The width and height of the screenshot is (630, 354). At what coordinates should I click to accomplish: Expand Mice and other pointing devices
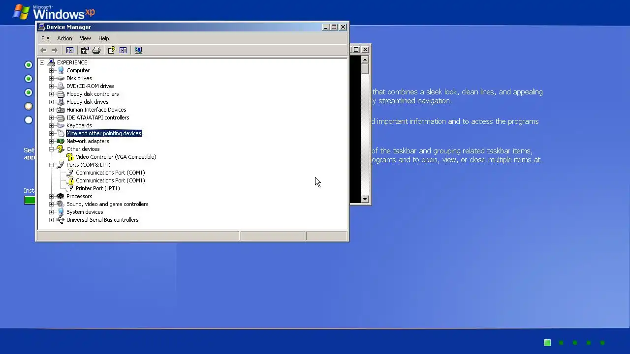51,133
